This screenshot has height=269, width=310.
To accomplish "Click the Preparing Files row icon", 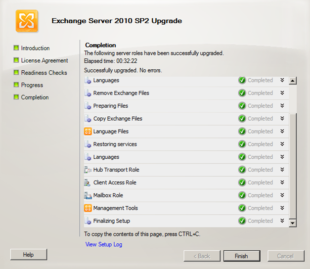I will 88,106.
